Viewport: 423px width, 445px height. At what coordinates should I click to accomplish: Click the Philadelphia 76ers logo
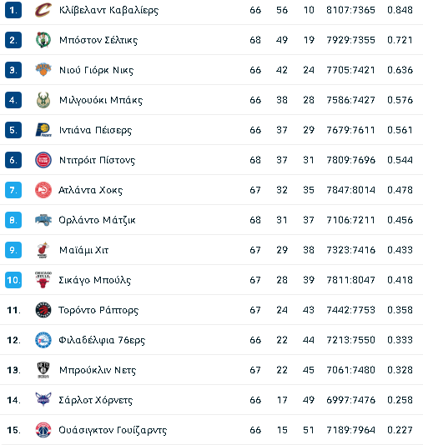click(43, 340)
